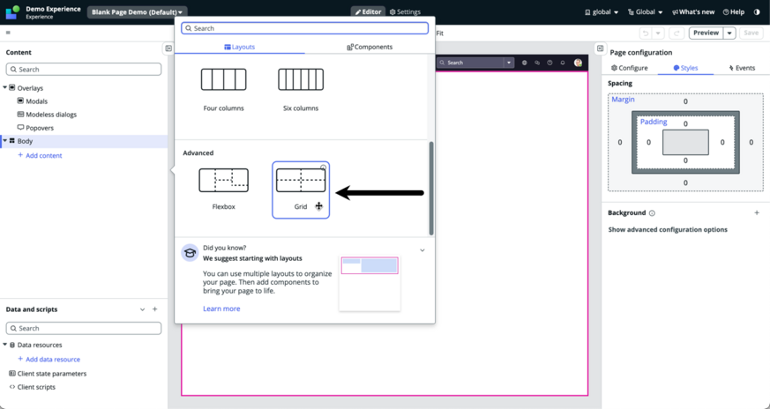Screen dimensions: 770x409
Task: Click the layout picker scrollbar
Action: 431,189
